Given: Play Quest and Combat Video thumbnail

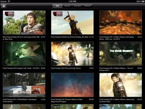Looking at the screenshot, I should coord(121,85).
